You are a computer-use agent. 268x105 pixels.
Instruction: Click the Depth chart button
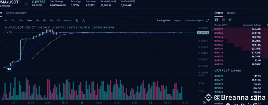click(177, 20)
